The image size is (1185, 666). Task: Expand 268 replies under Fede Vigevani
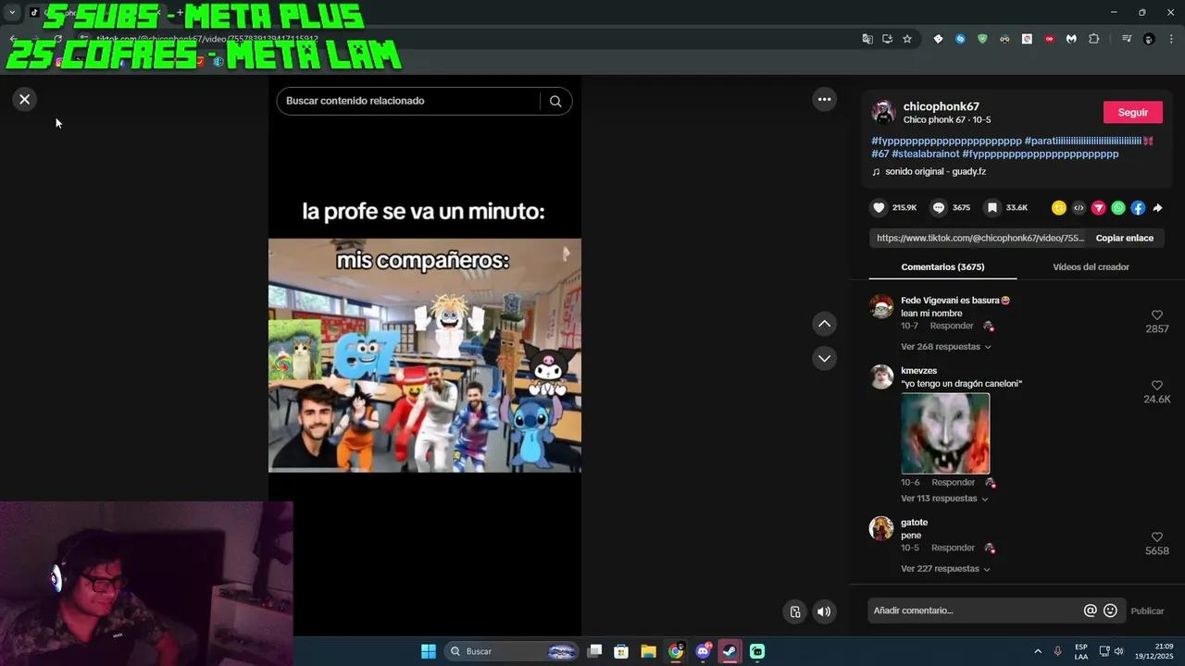click(x=945, y=347)
